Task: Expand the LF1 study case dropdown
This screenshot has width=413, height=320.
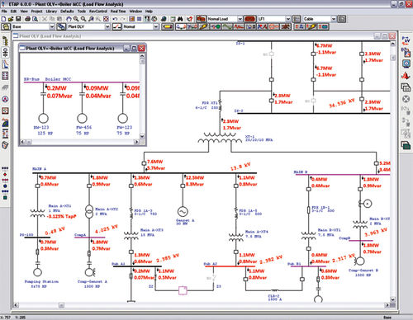Action: (x=288, y=19)
